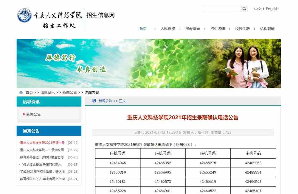Open the 校园生活 menu item
Image resolution: width=298 pixels, height=194 pixels.
[x=242, y=29]
